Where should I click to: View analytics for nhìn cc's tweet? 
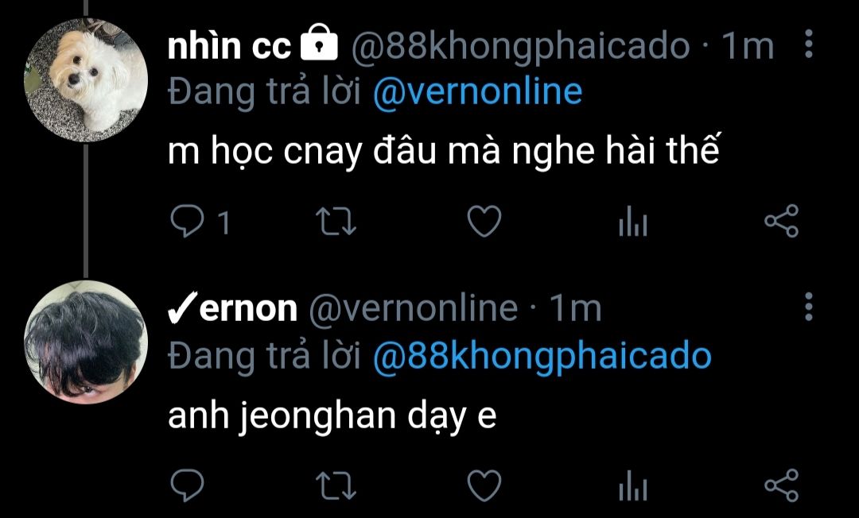tap(633, 221)
